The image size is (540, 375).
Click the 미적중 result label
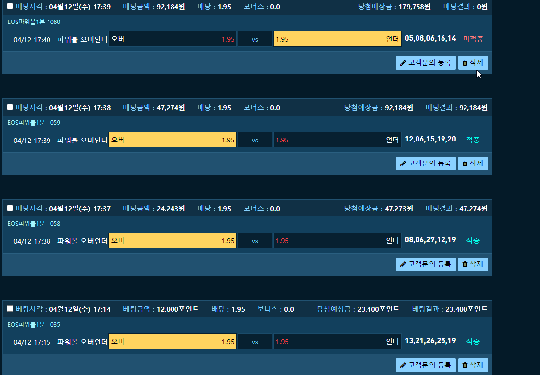[473, 39]
